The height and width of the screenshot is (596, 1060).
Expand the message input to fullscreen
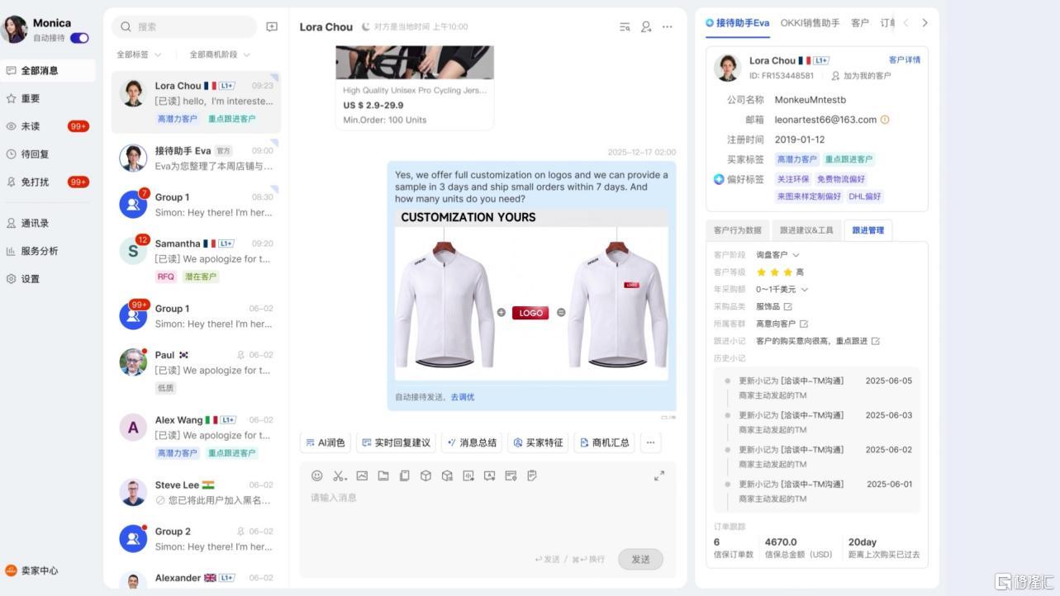659,475
